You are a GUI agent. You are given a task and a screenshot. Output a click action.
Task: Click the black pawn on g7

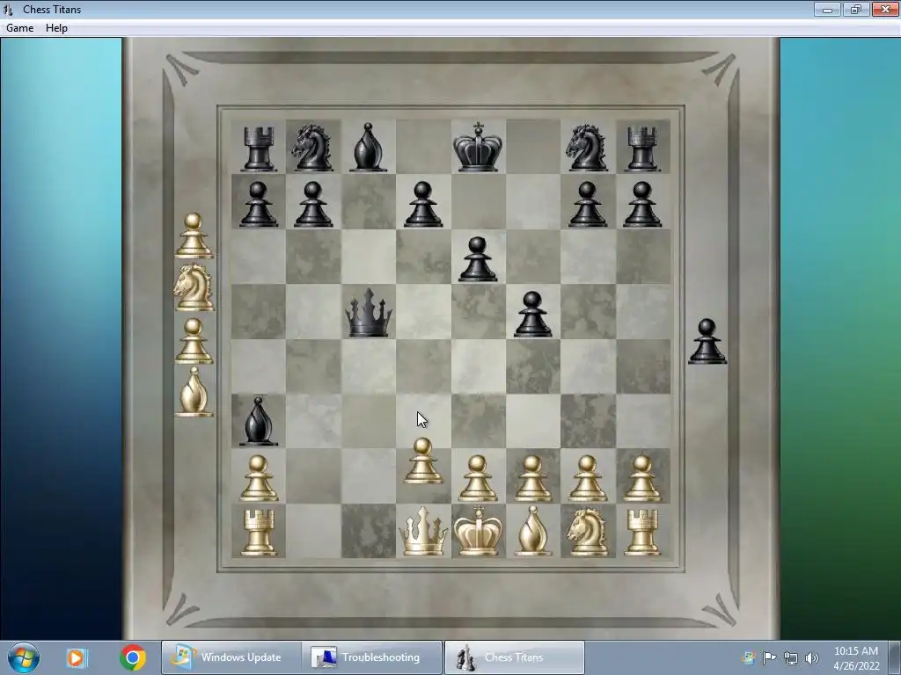[x=587, y=204]
